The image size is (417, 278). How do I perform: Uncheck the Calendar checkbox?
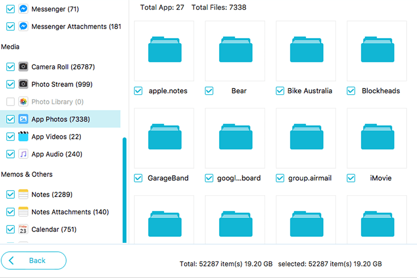10,229
